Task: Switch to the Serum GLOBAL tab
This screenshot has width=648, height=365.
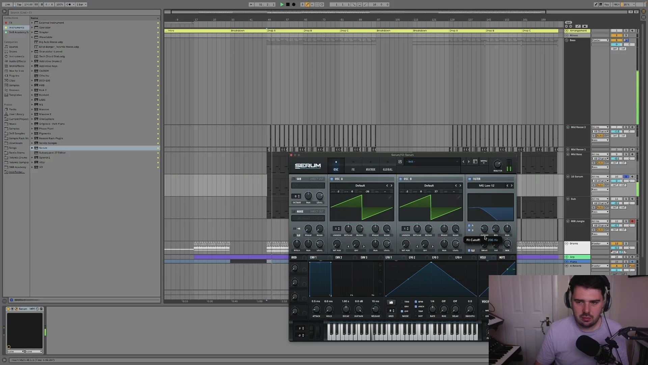Action: (388, 166)
